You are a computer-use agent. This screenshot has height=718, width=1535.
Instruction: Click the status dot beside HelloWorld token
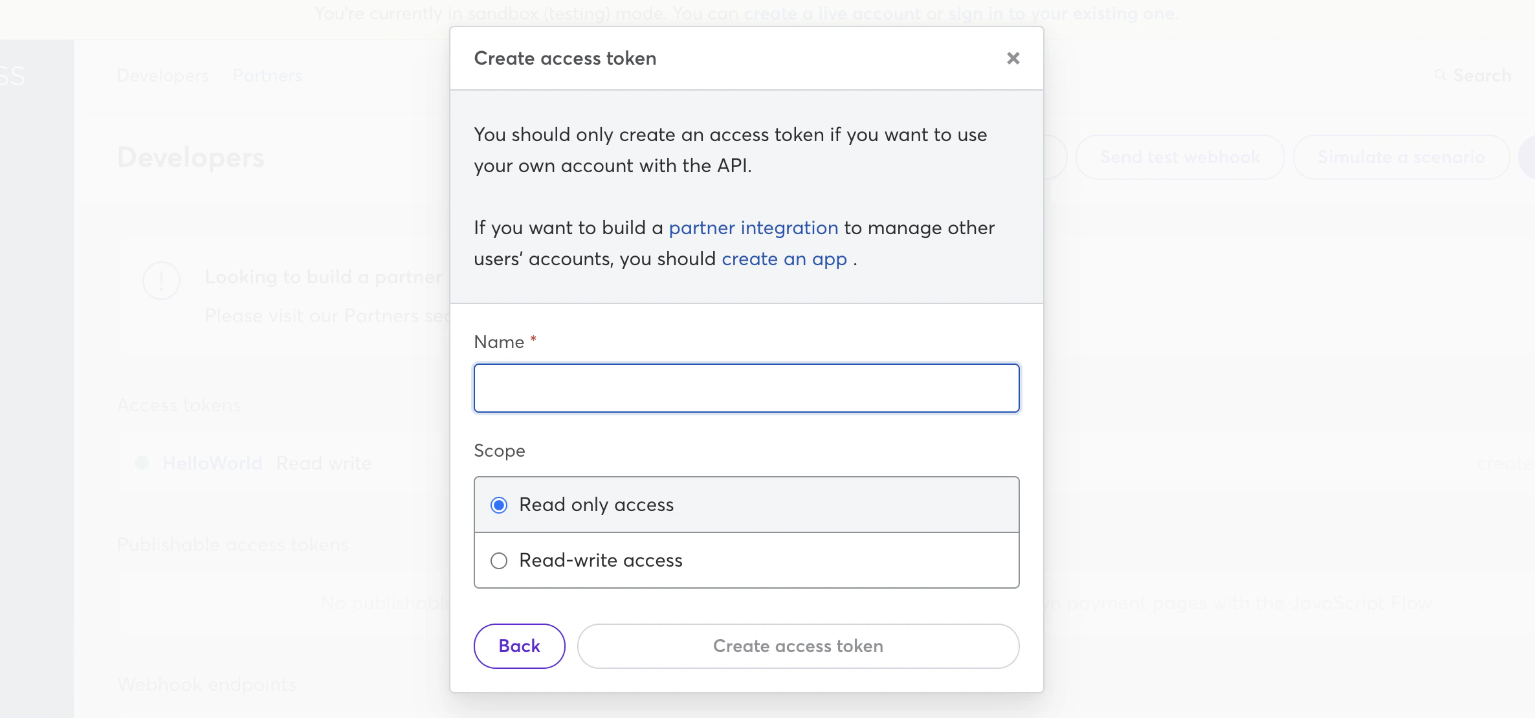(142, 462)
